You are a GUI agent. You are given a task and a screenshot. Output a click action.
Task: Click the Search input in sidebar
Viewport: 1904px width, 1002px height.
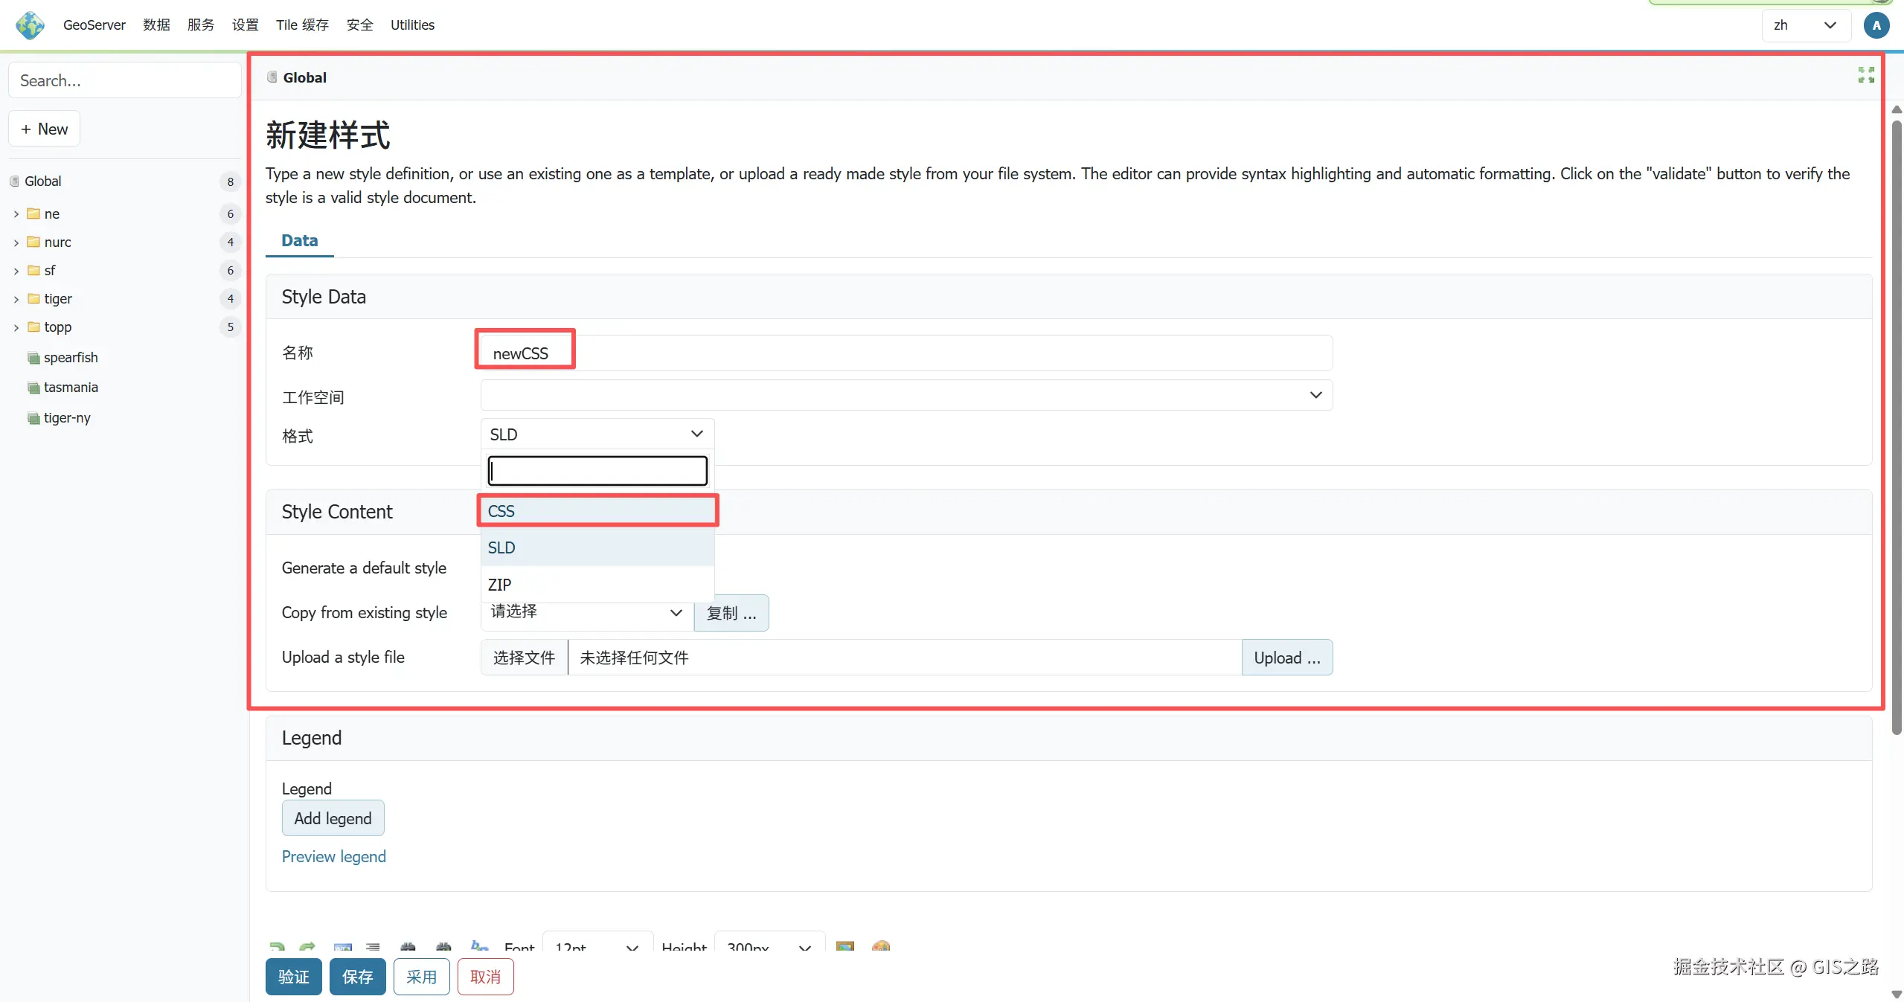coord(125,80)
